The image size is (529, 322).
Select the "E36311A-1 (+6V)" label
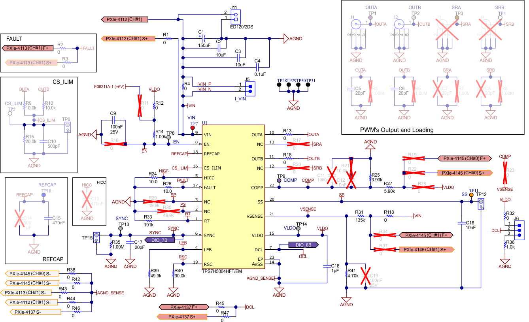point(110,87)
